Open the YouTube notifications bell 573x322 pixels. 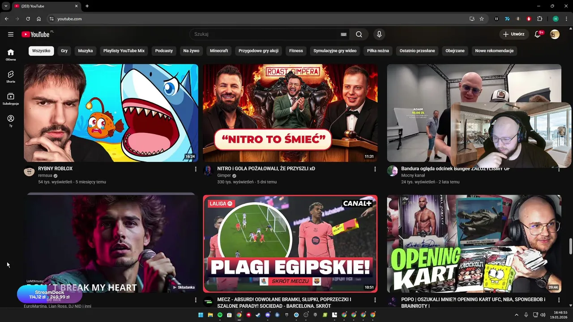[538, 34]
